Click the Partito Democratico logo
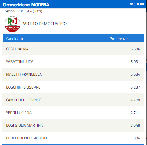 coord(12,24)
